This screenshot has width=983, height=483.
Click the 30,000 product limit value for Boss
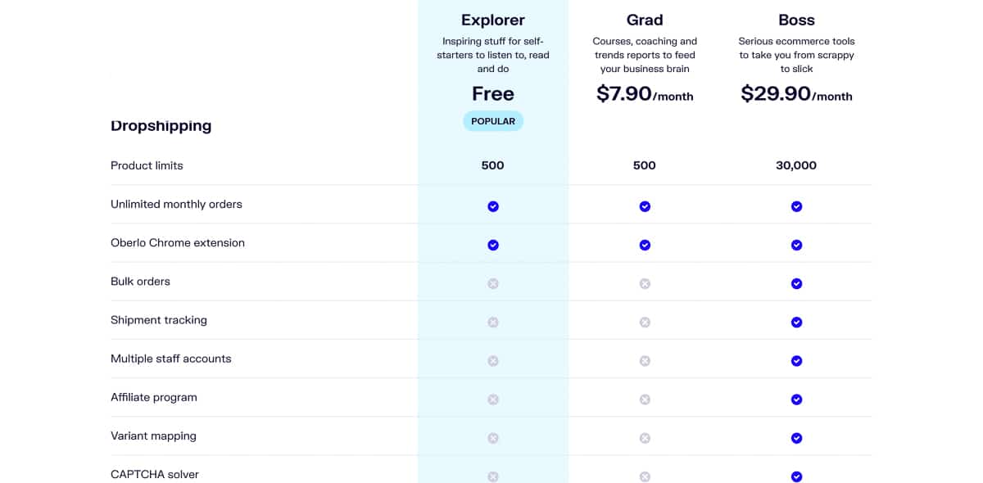[796, 165]
